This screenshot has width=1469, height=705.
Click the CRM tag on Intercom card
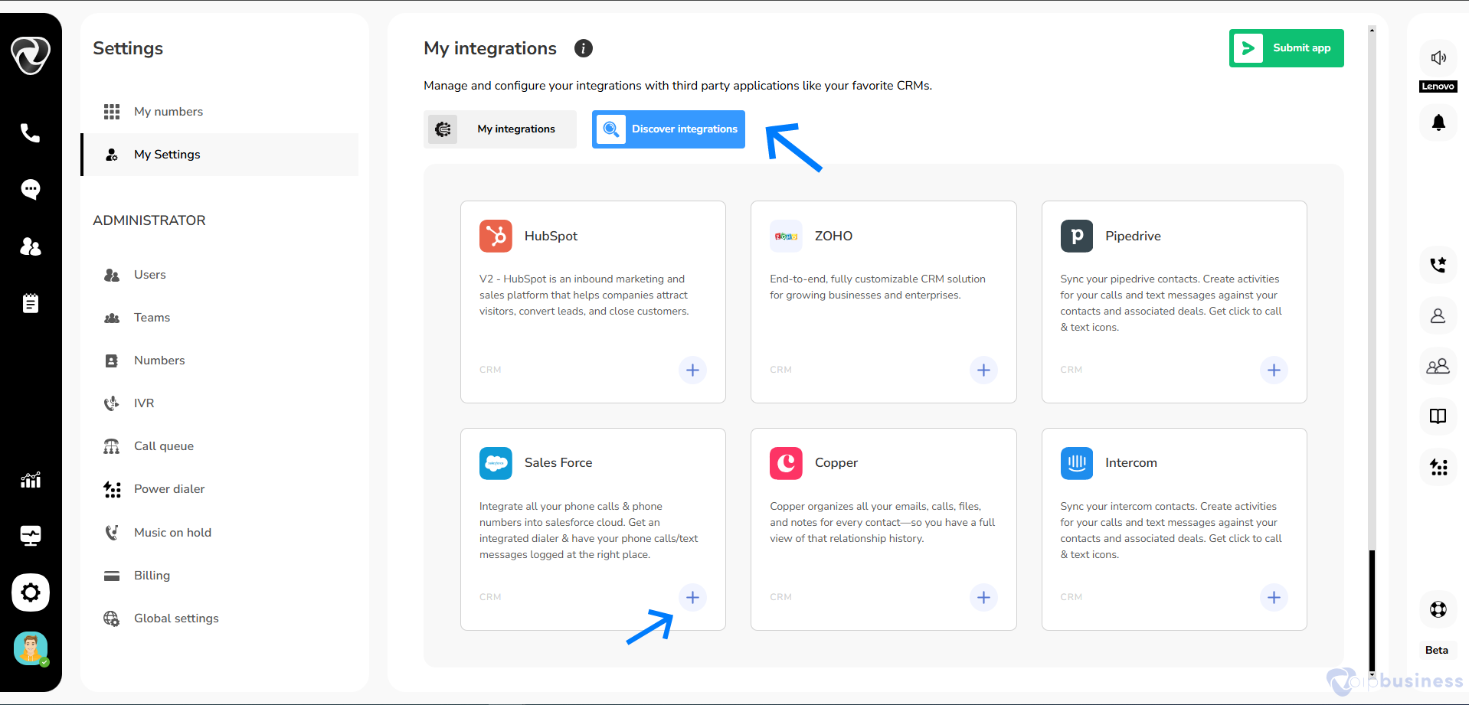1071,597
